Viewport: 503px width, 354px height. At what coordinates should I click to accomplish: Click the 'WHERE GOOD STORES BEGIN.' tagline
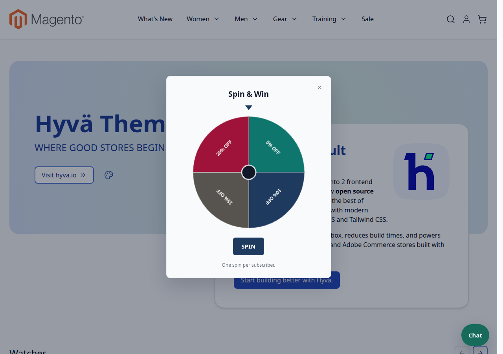tap(101, 148)
